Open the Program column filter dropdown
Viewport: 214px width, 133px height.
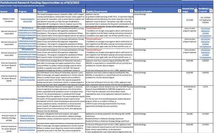pyautogui.click(x=35, y=11)
